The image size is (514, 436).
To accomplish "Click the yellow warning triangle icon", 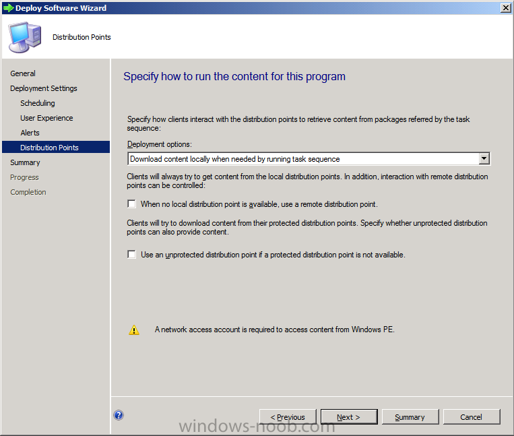I will 134,330.
